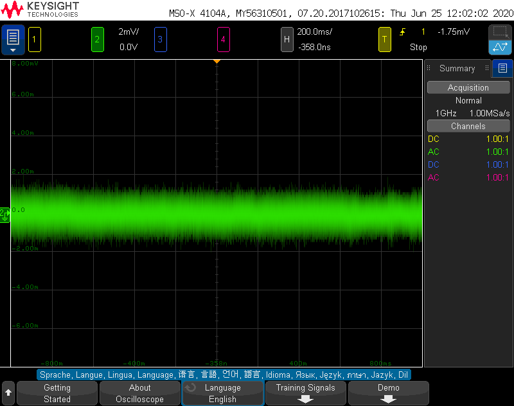Click the -358.0ns delay value

(x=314, y=47)
